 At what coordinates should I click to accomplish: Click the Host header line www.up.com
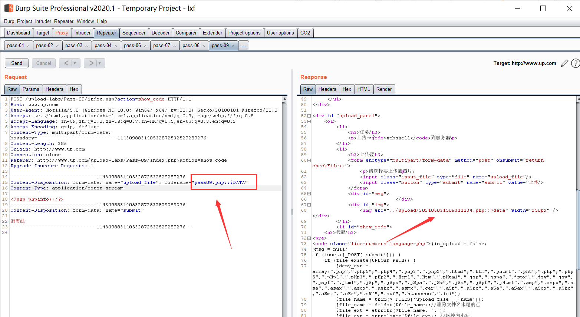(x=34, y=105)
